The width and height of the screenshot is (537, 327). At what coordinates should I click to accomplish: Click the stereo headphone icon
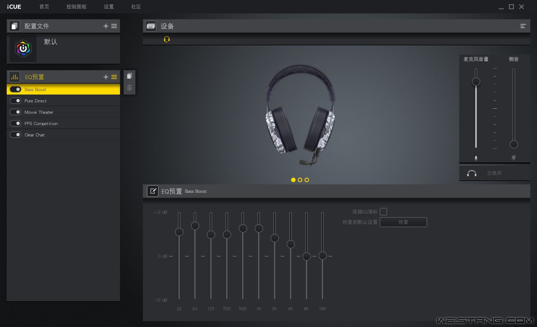472,173
